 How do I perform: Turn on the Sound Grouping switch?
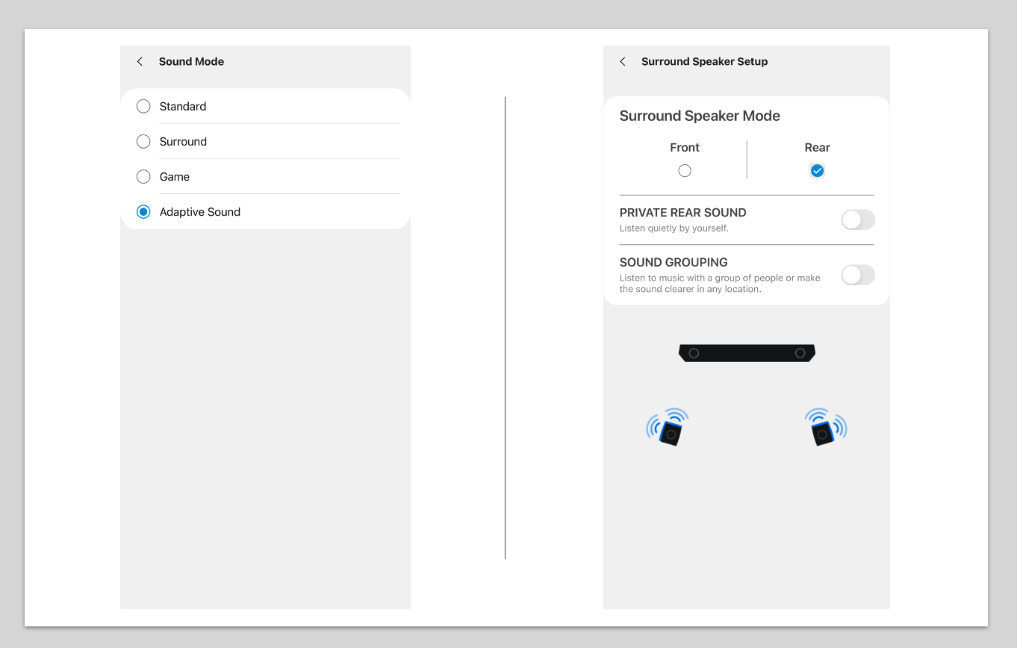[858, 275]
